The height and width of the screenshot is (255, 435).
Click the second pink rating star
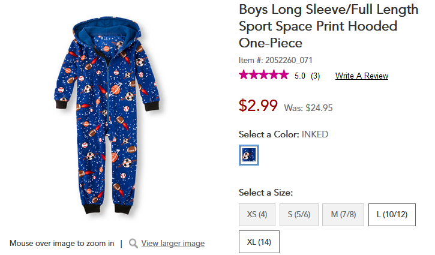(254, 75)
